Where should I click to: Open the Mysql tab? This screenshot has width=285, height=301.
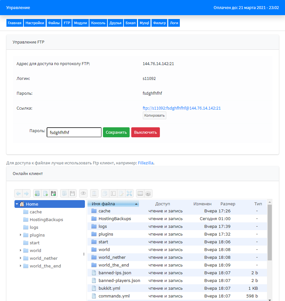pos(144,23)
